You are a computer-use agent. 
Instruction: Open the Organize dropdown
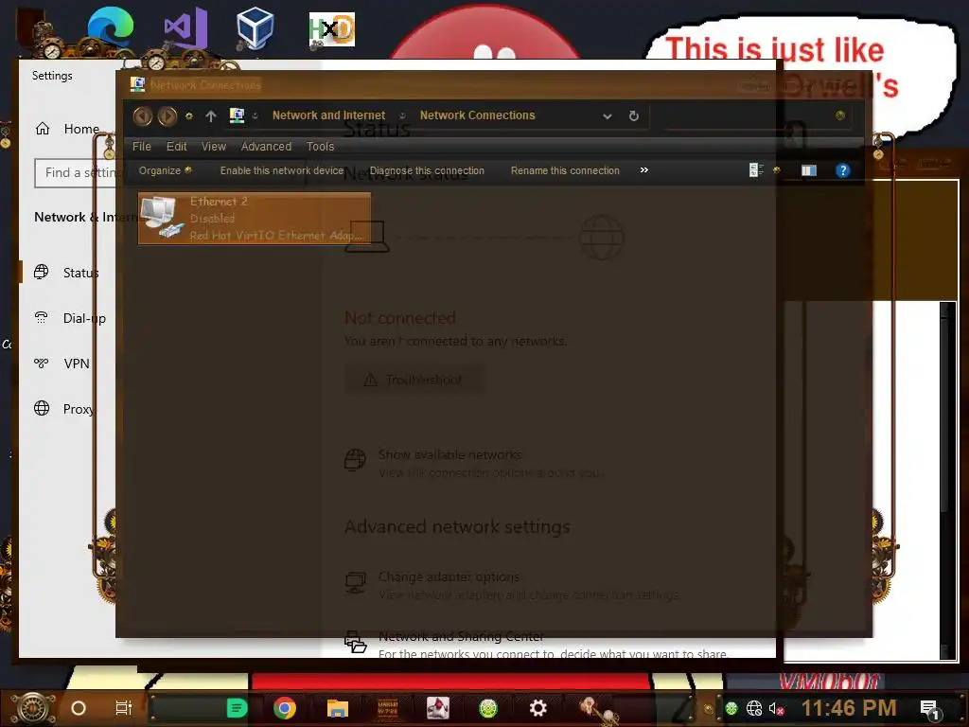(165, 170)
